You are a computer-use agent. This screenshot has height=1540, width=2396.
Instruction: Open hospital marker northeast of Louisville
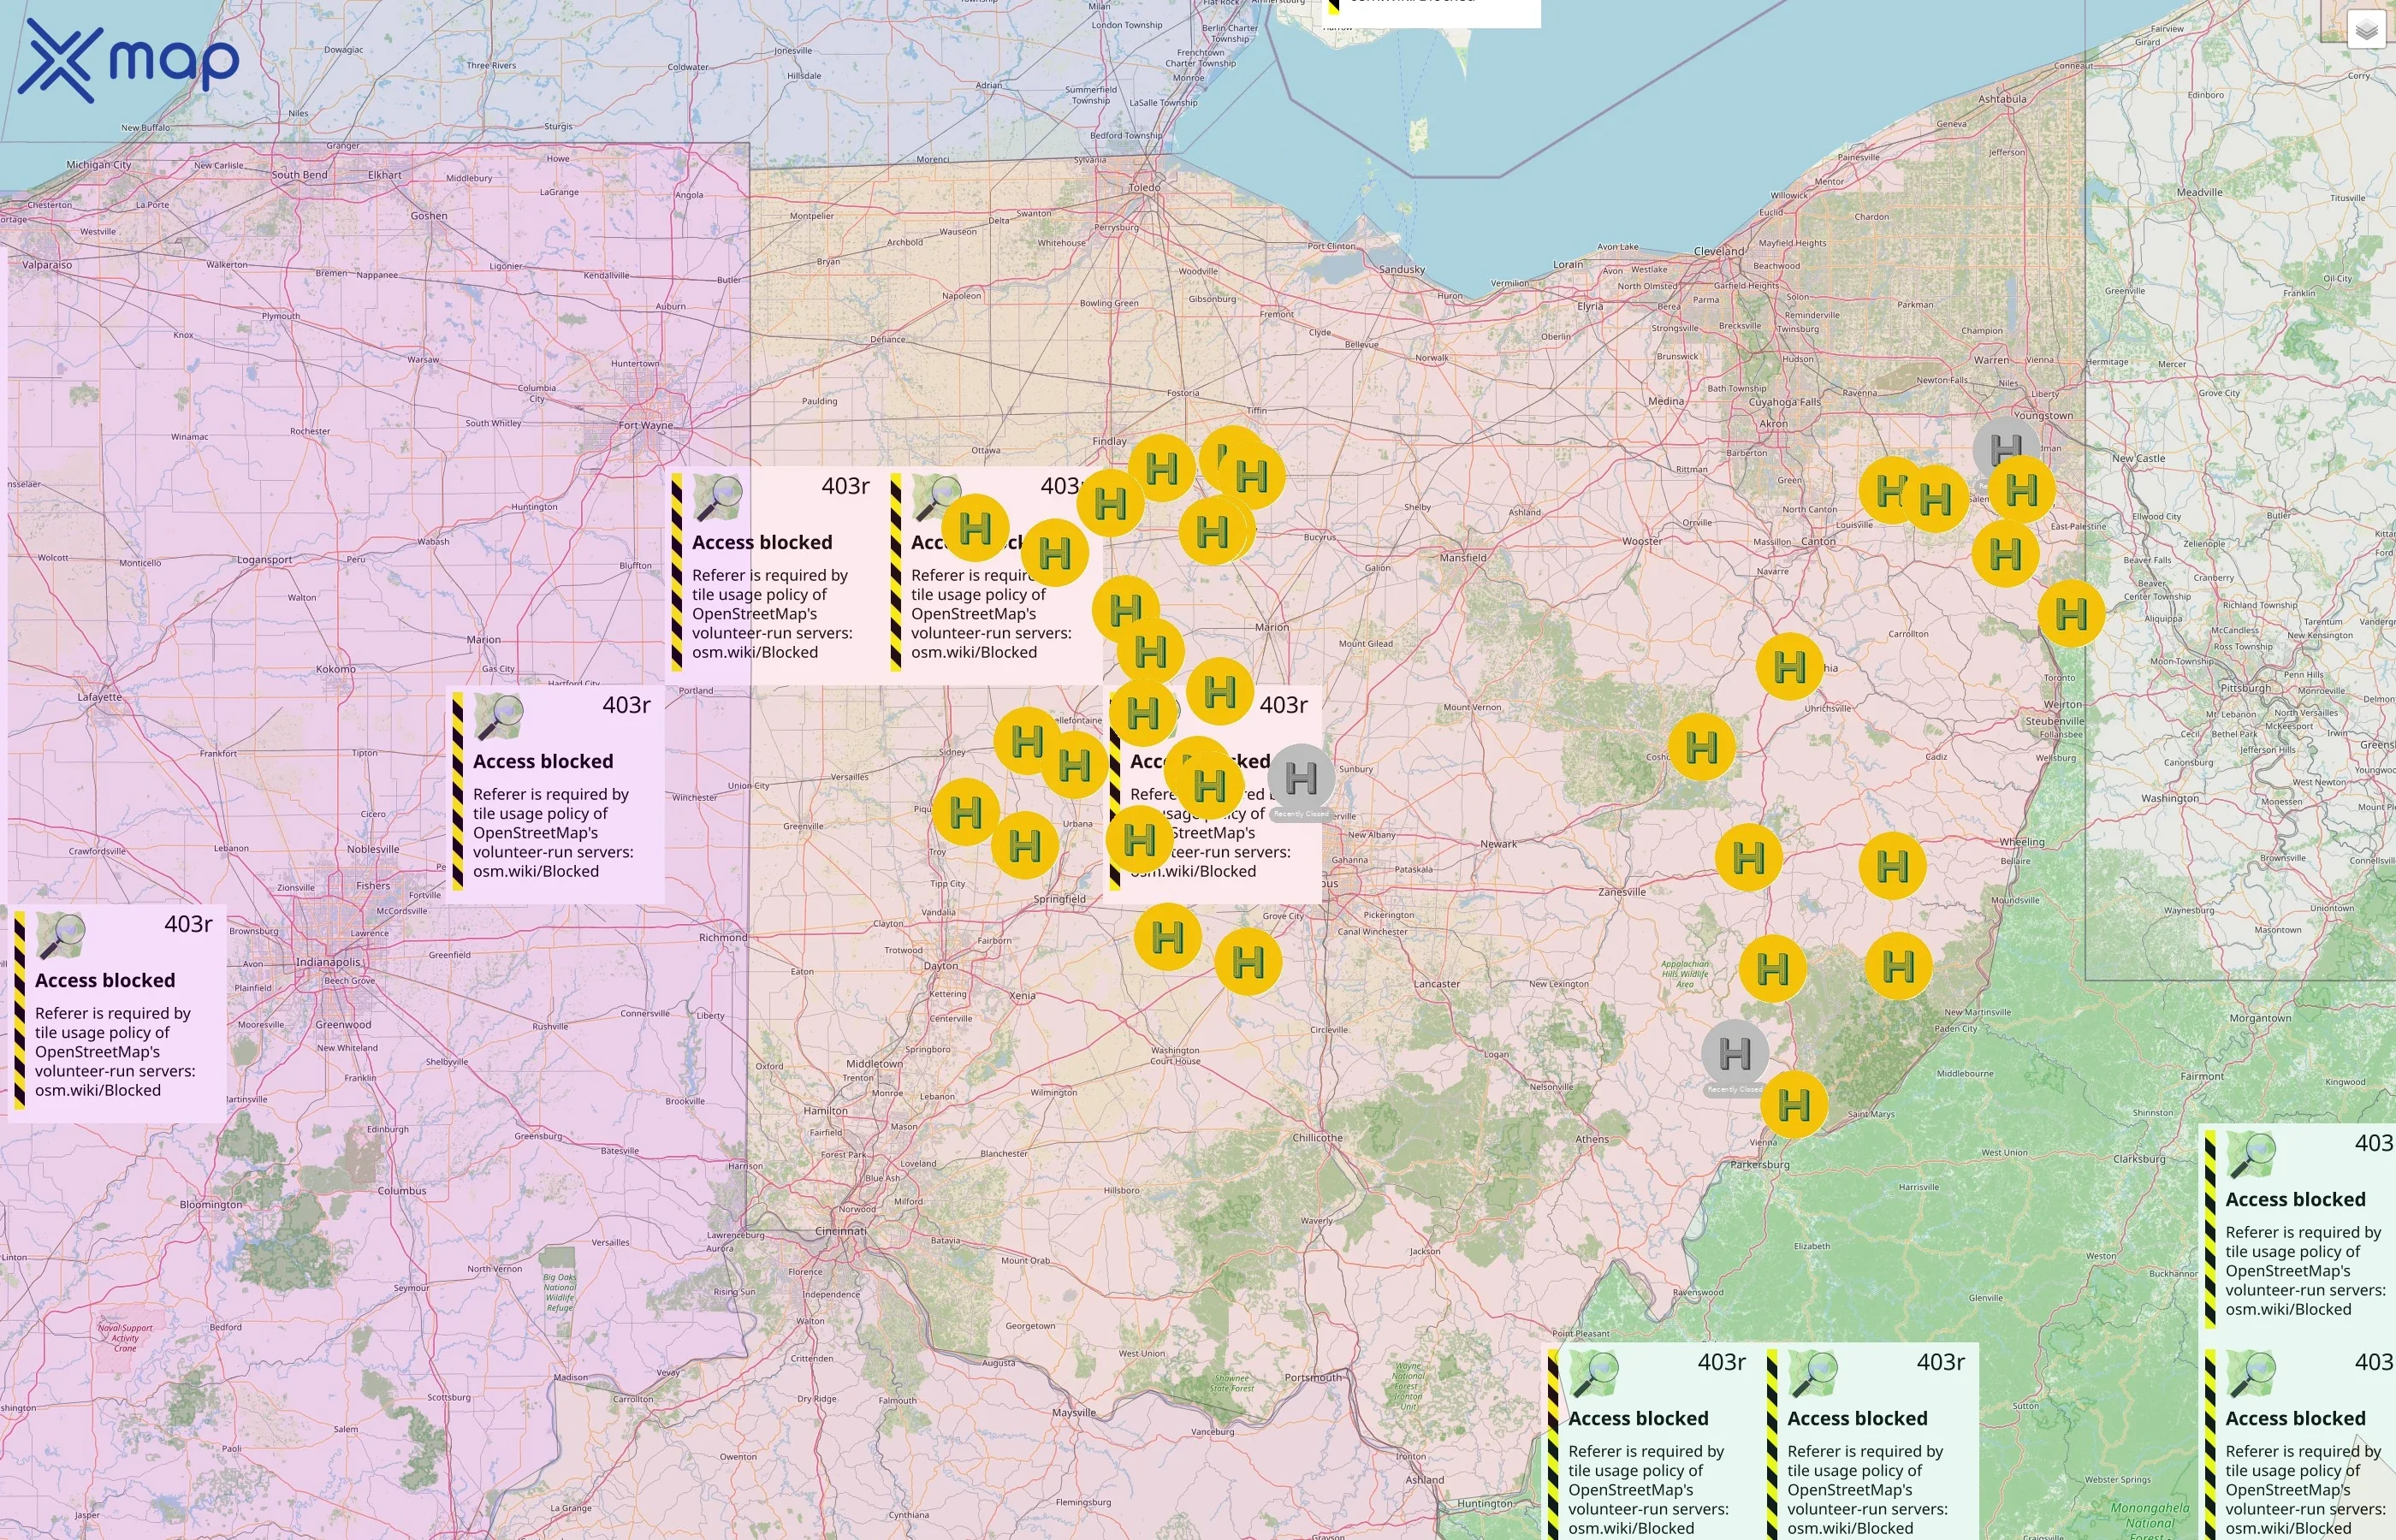[1890, 491]
